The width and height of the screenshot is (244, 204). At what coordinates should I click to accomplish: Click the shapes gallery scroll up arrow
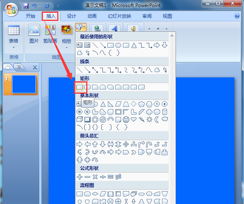(172, 36)
